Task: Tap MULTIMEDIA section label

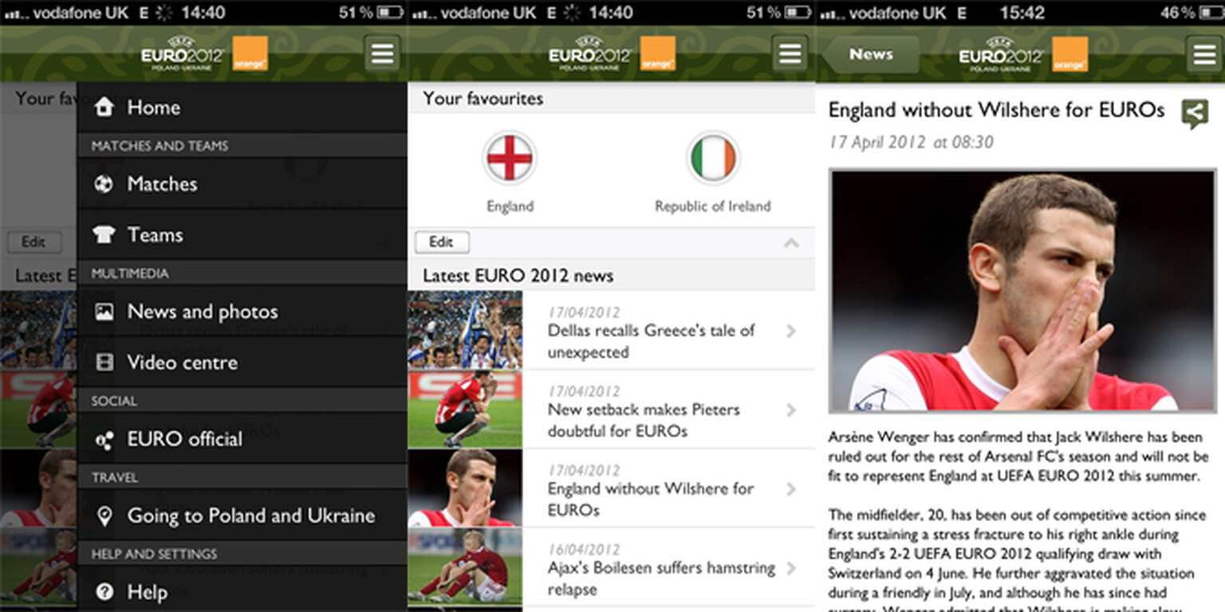Action: (130, 273)
